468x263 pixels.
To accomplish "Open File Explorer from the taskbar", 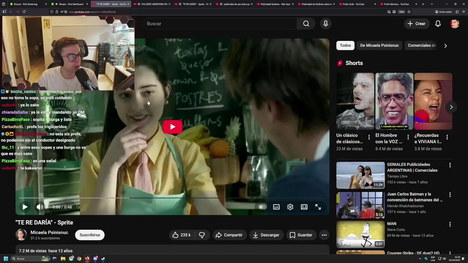I will (63, 259).
